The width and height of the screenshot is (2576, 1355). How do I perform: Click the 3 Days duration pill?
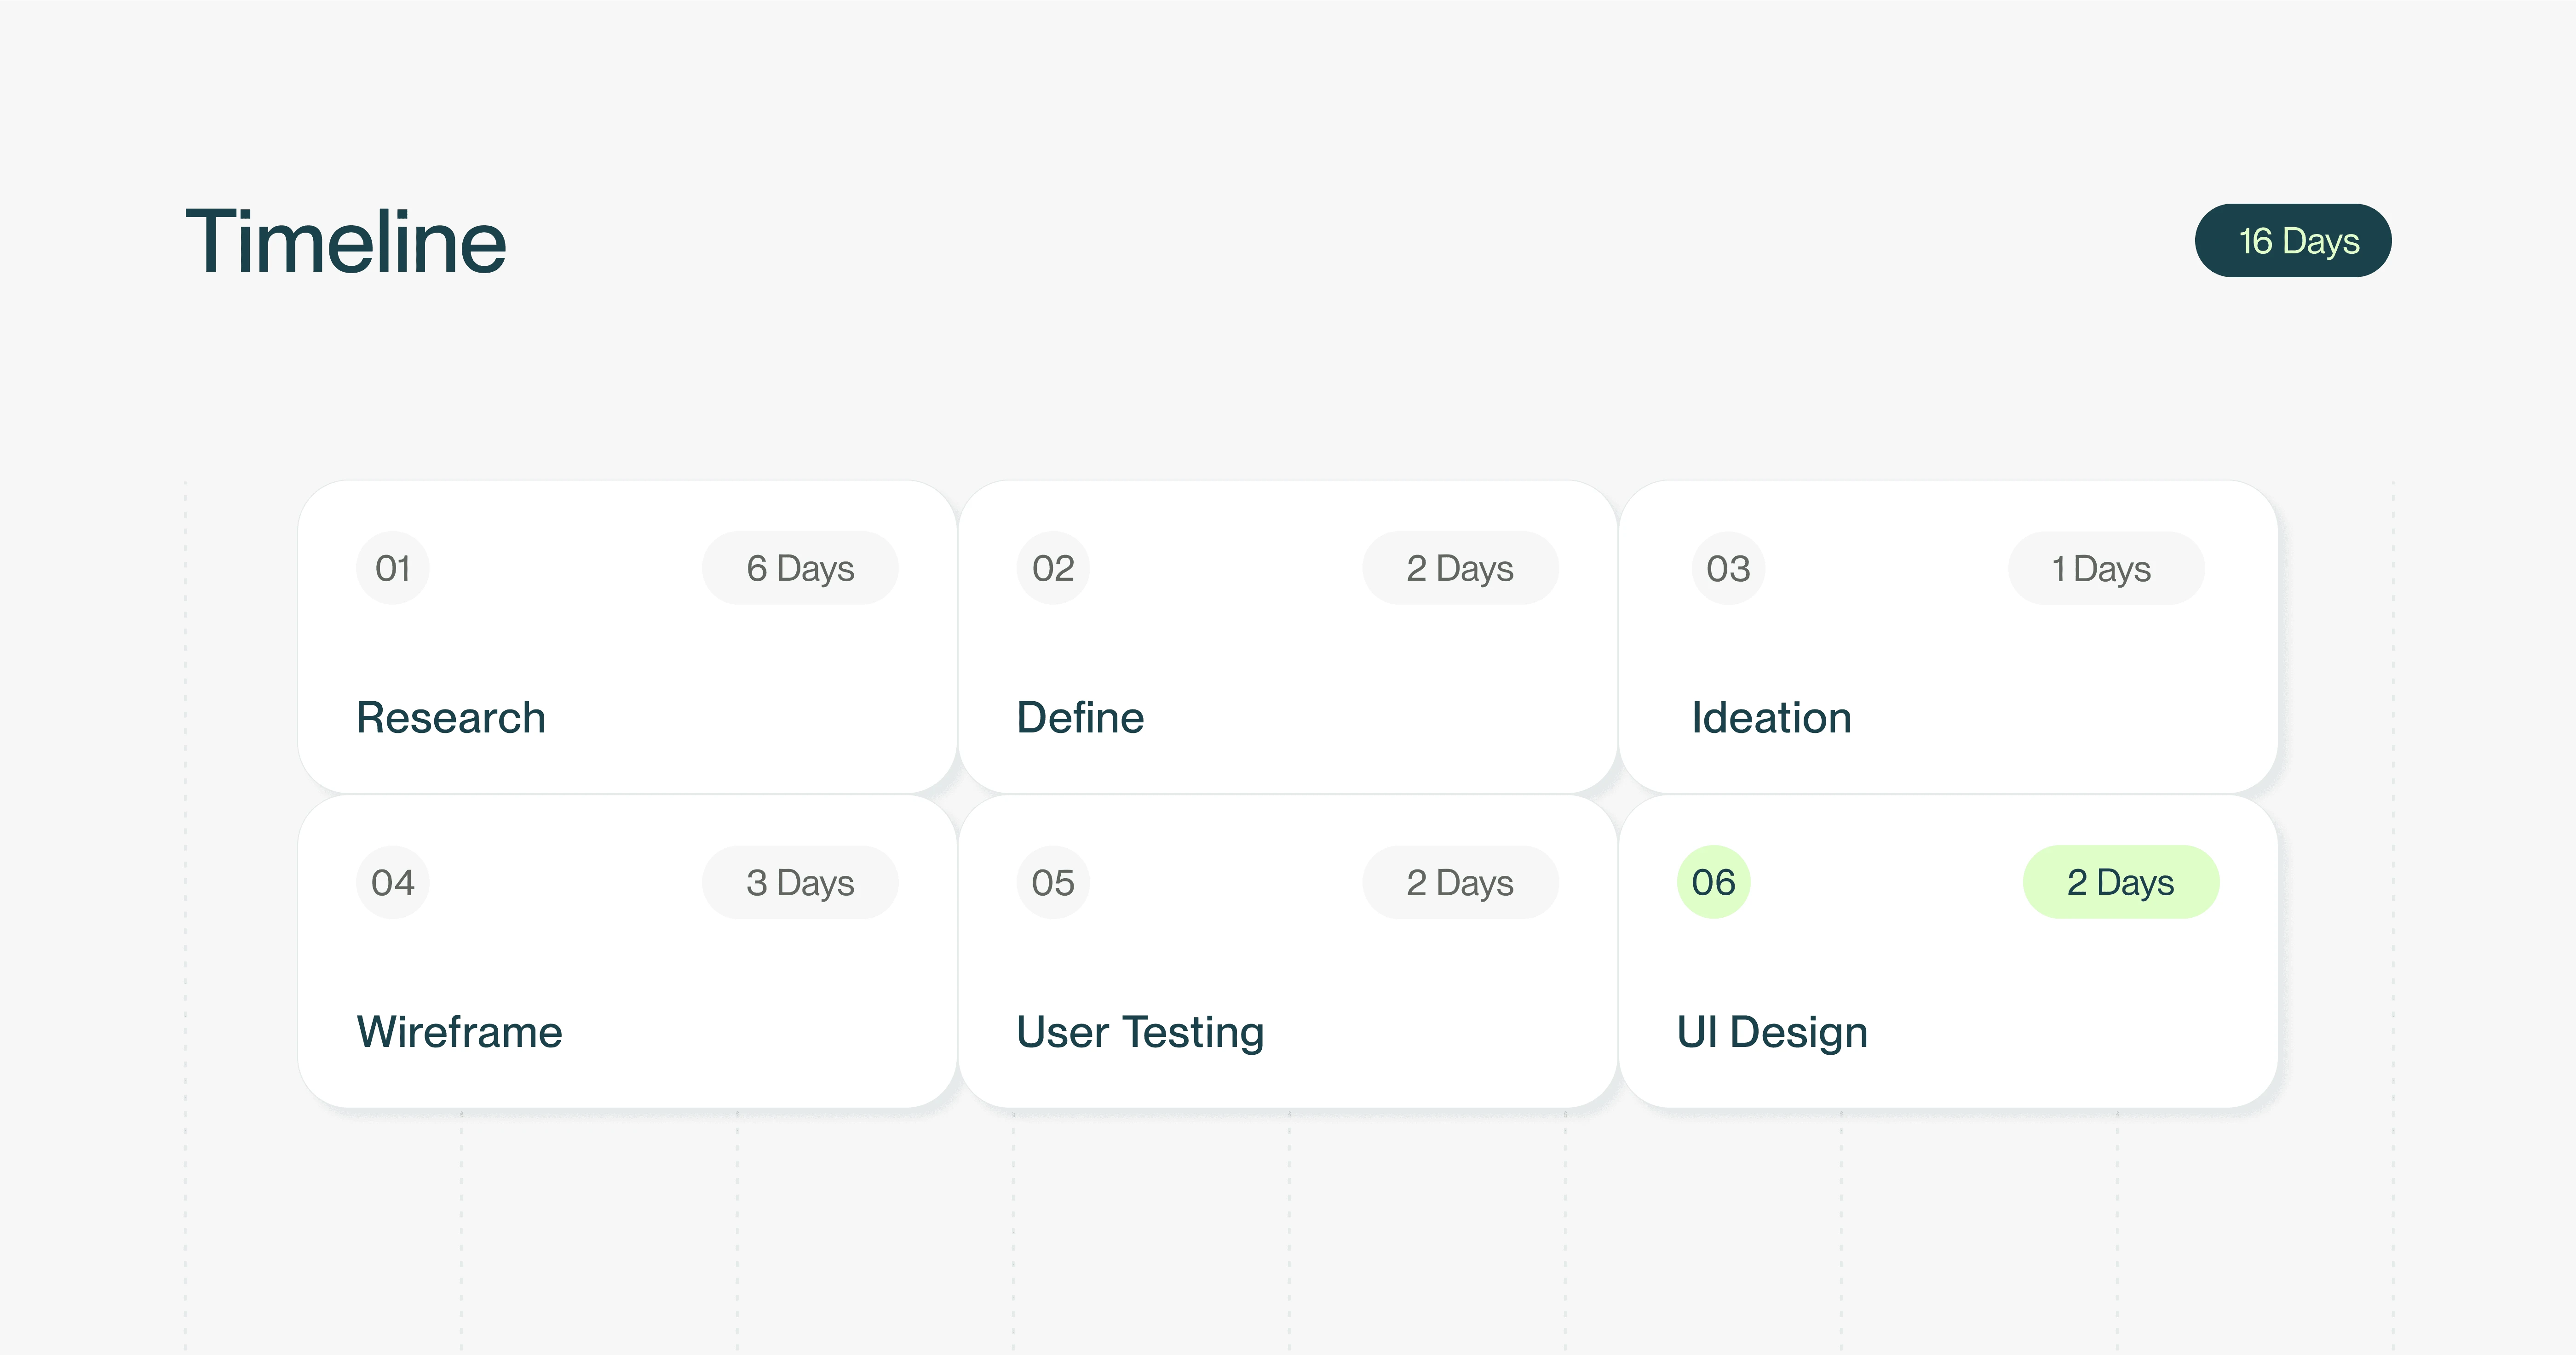pyautogui.click(x=799, y=882)
